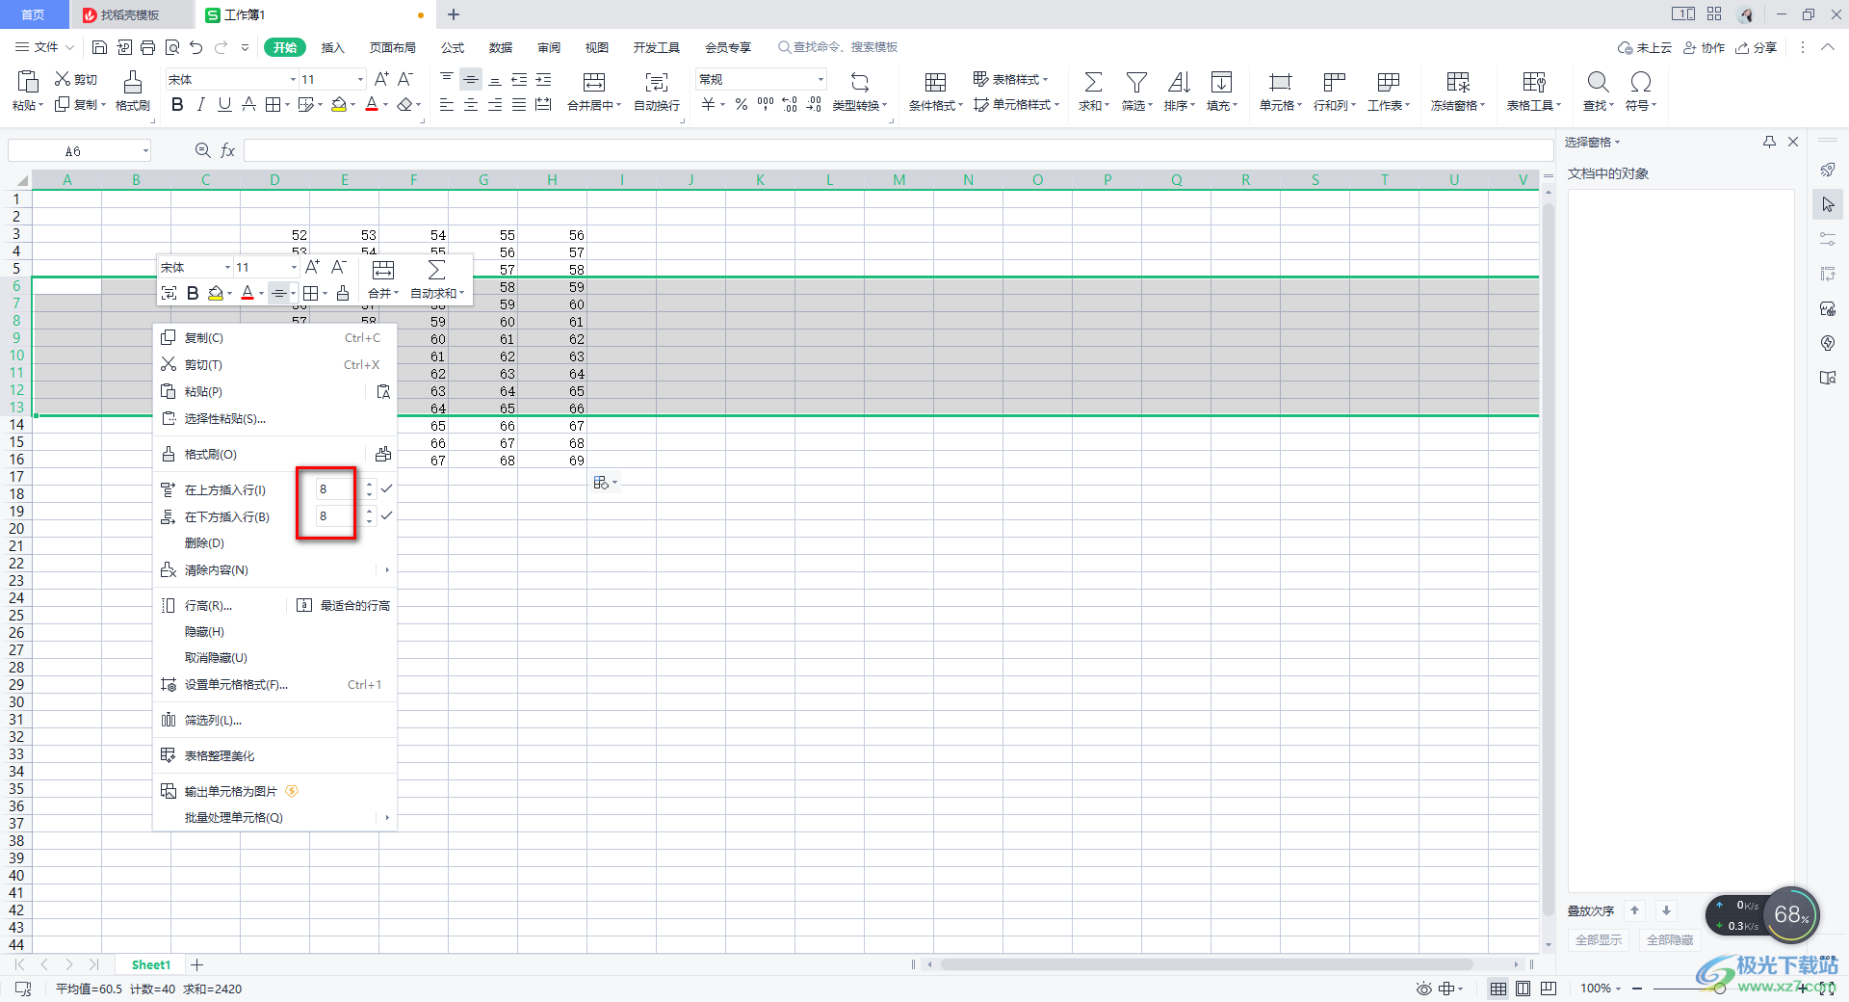Toggle Bold in the ribbon
The width and height of the screenshot is (1849, 1002).
coord(177,104)
